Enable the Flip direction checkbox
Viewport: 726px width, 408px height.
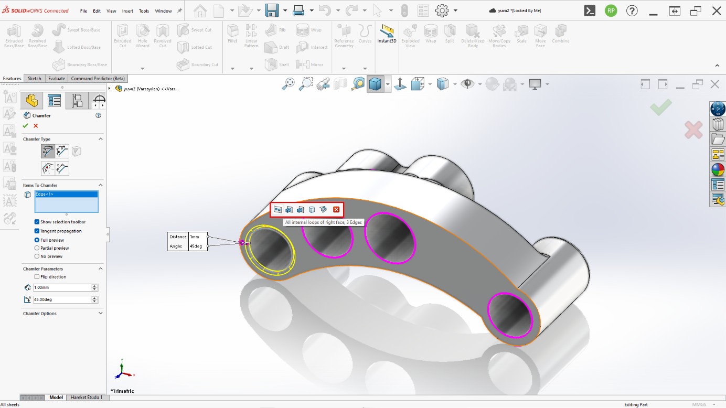(x=37, y=277)
